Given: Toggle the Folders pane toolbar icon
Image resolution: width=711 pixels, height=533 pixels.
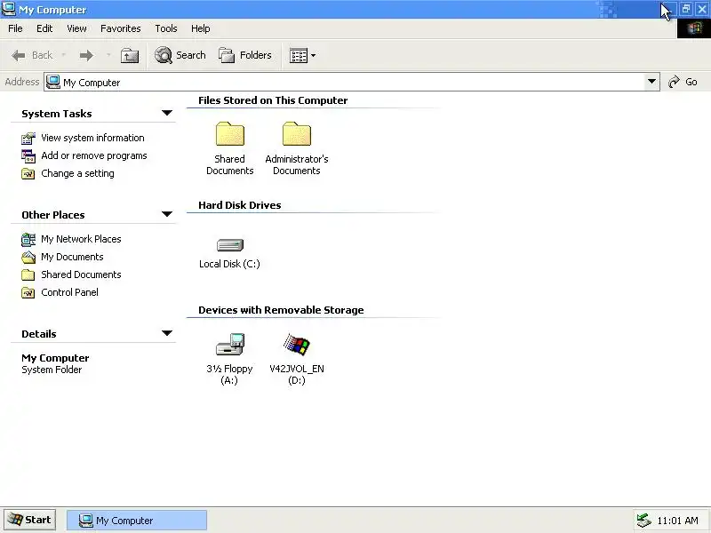Looking at the screenshot, I should [x=227, y=55].
